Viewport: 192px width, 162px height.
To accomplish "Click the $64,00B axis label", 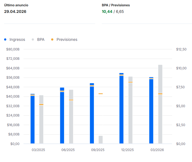I will tap(13, 68).
